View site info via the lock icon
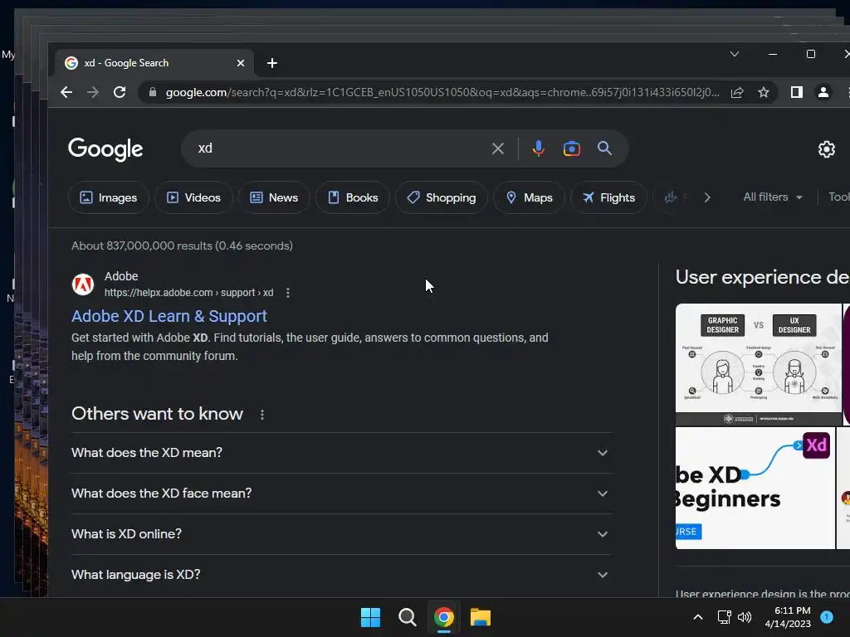850x637 pixels. (153, 92)
